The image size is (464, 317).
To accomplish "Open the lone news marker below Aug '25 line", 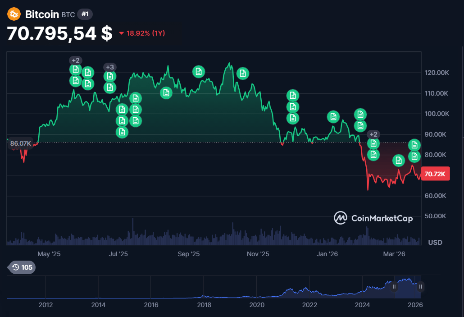I will tap(166, 93).
